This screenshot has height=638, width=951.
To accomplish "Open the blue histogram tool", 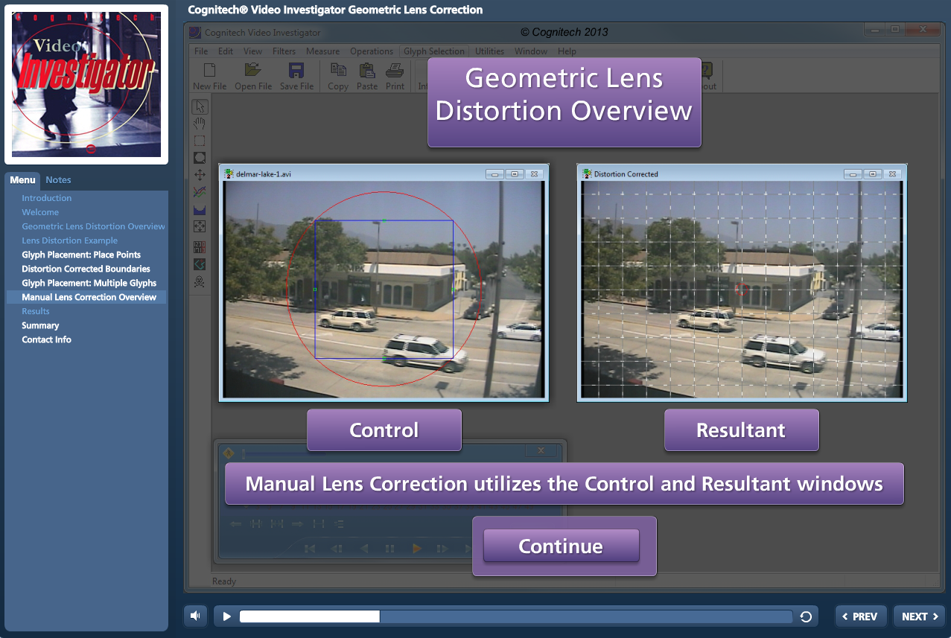I will (200, 209).
